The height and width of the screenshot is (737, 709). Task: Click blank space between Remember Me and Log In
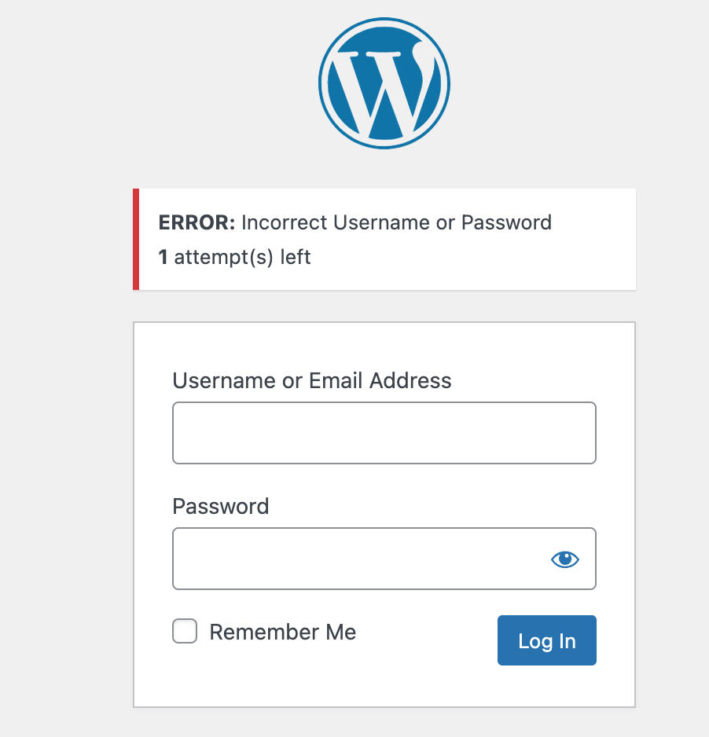tap(425, 632)
